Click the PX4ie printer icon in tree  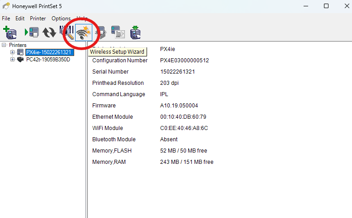(x=20, y=52)
